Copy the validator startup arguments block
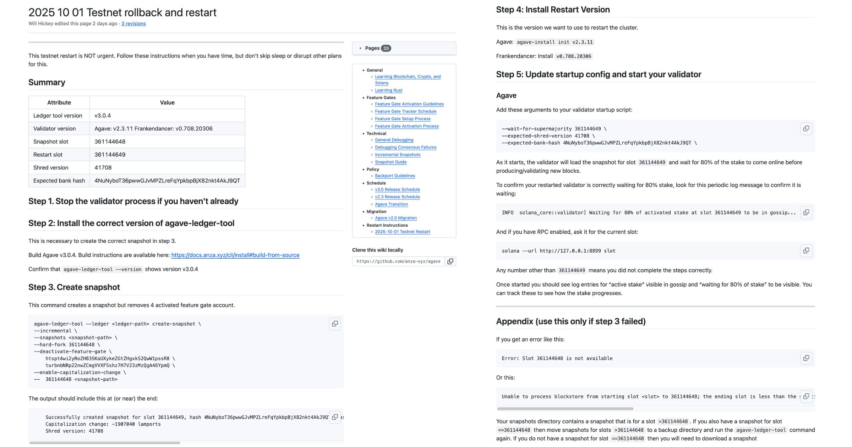This screenshot has width=852, height=447. point(806,128)
